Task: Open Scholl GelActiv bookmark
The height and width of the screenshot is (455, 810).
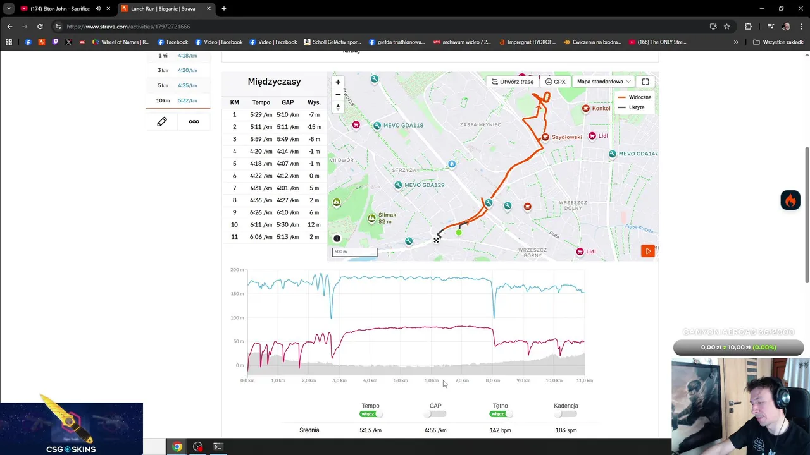Action: coord(332,42)
